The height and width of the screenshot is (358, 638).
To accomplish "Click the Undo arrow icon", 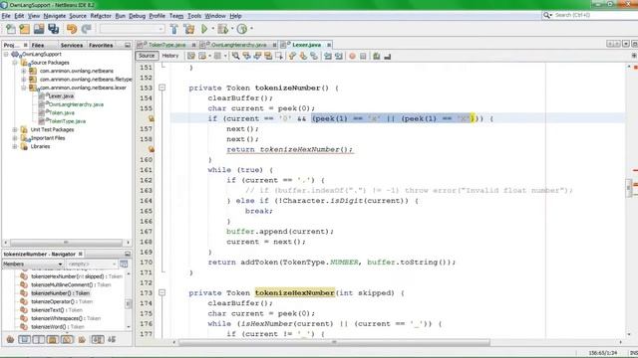I will pos(72,29).
